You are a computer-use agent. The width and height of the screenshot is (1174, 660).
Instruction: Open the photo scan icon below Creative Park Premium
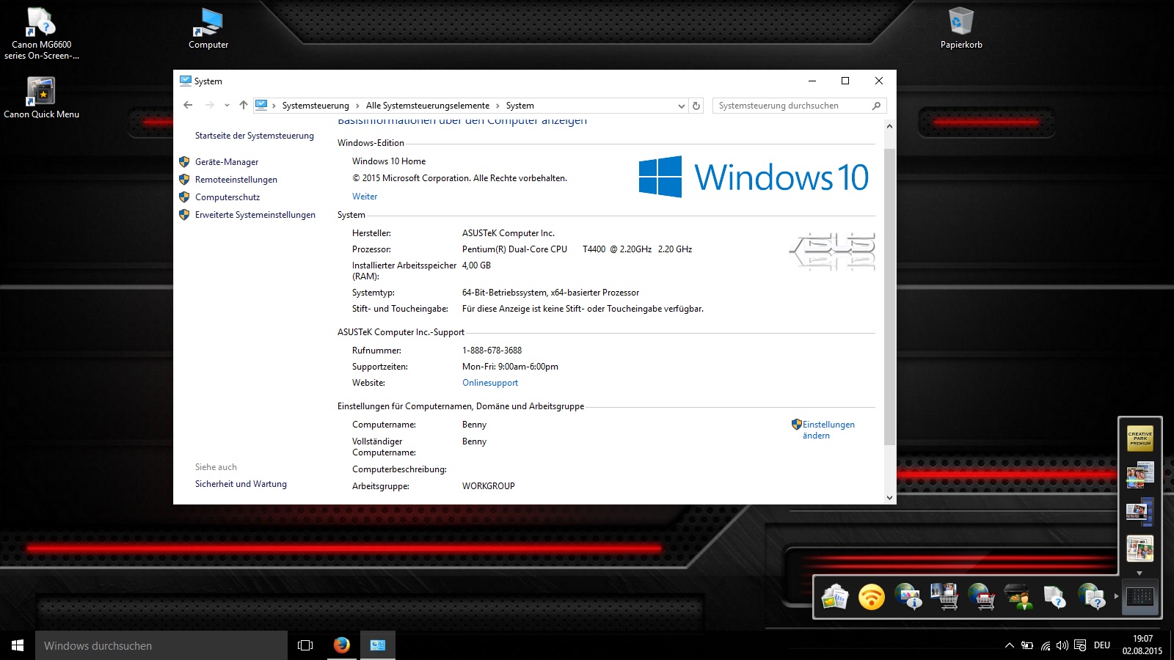click(x=1140, y=475)
